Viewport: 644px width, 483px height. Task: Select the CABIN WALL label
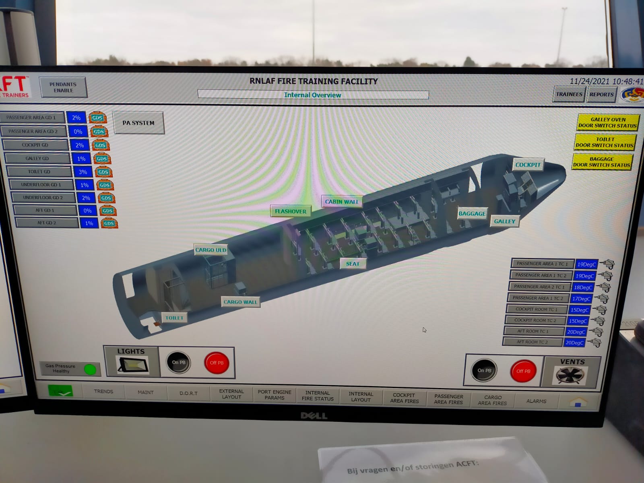(x=341, y=202)
